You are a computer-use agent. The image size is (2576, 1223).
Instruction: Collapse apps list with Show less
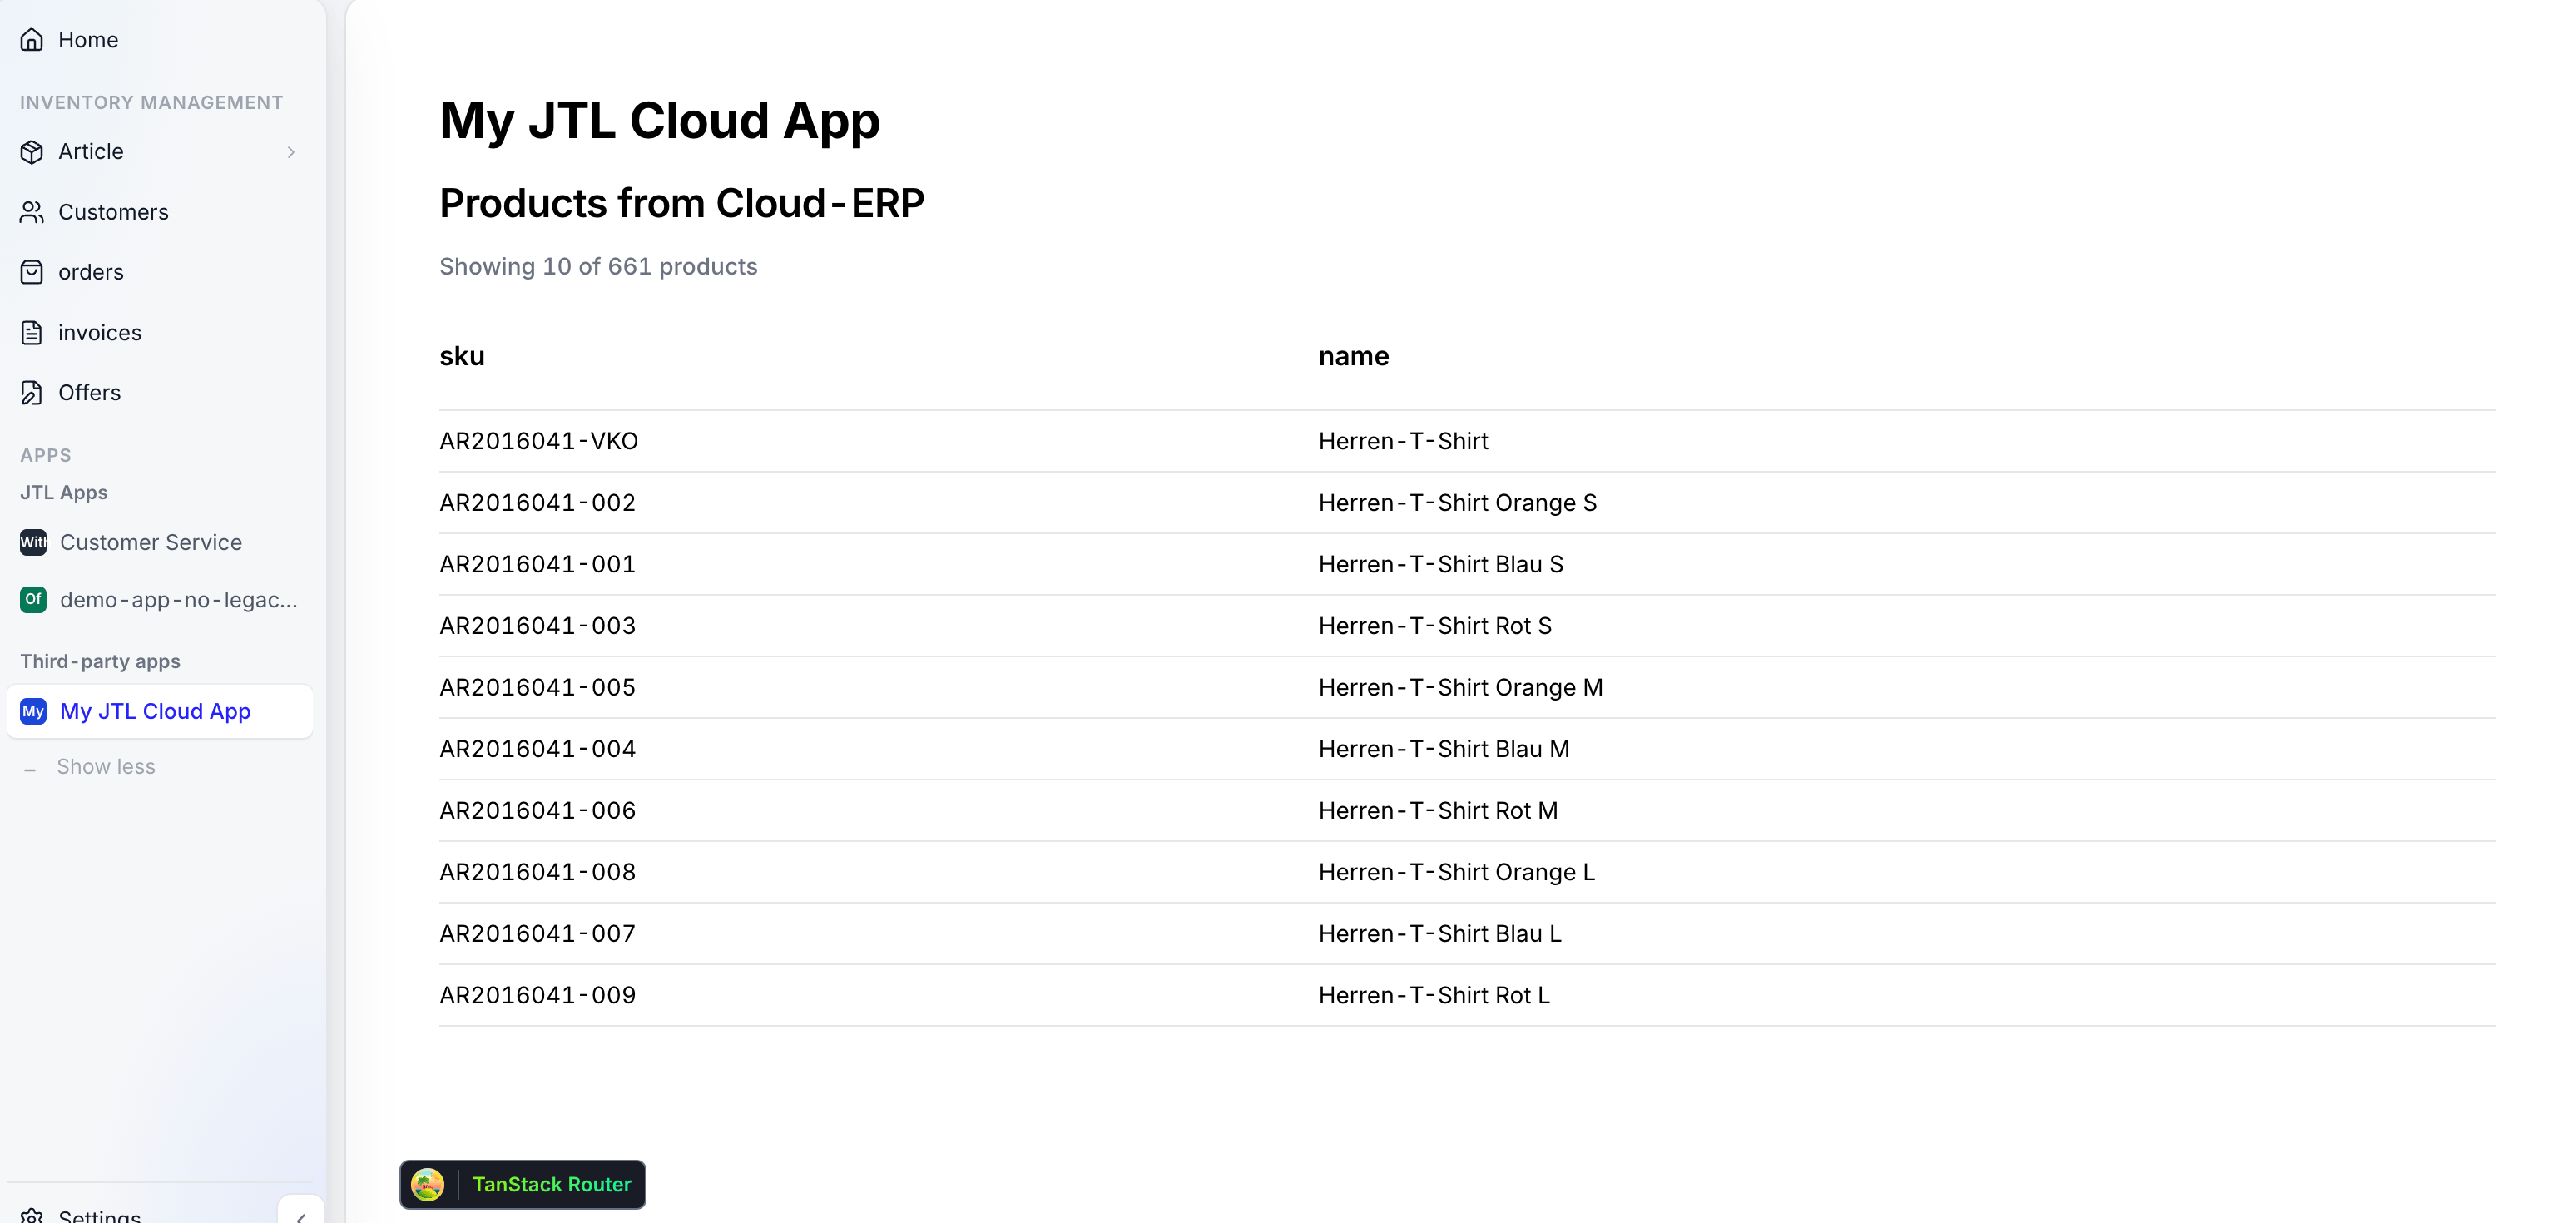(x=106, y=767)
